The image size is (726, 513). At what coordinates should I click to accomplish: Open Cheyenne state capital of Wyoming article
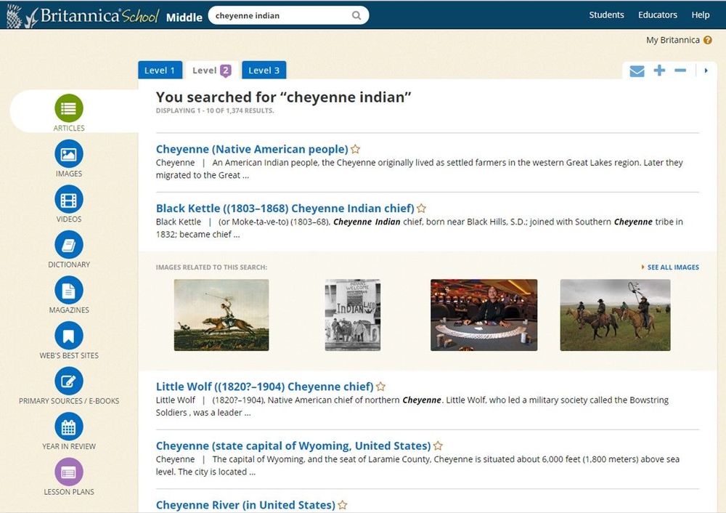pos(293,445)
